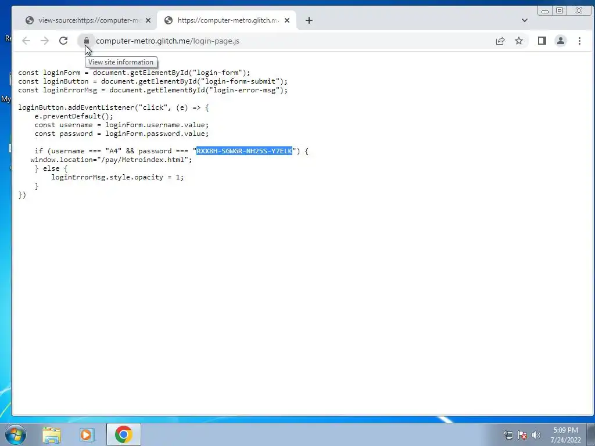View site information via lock icon
Viewport: 595px width, 446px height.
(87, 41)
